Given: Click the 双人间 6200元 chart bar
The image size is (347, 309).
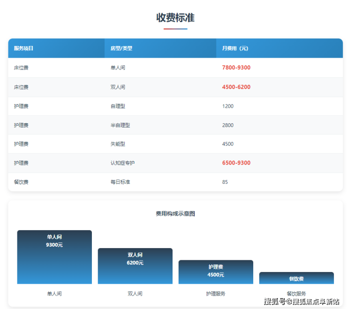Looking at the screenshot, I should [x=135, y=266].
